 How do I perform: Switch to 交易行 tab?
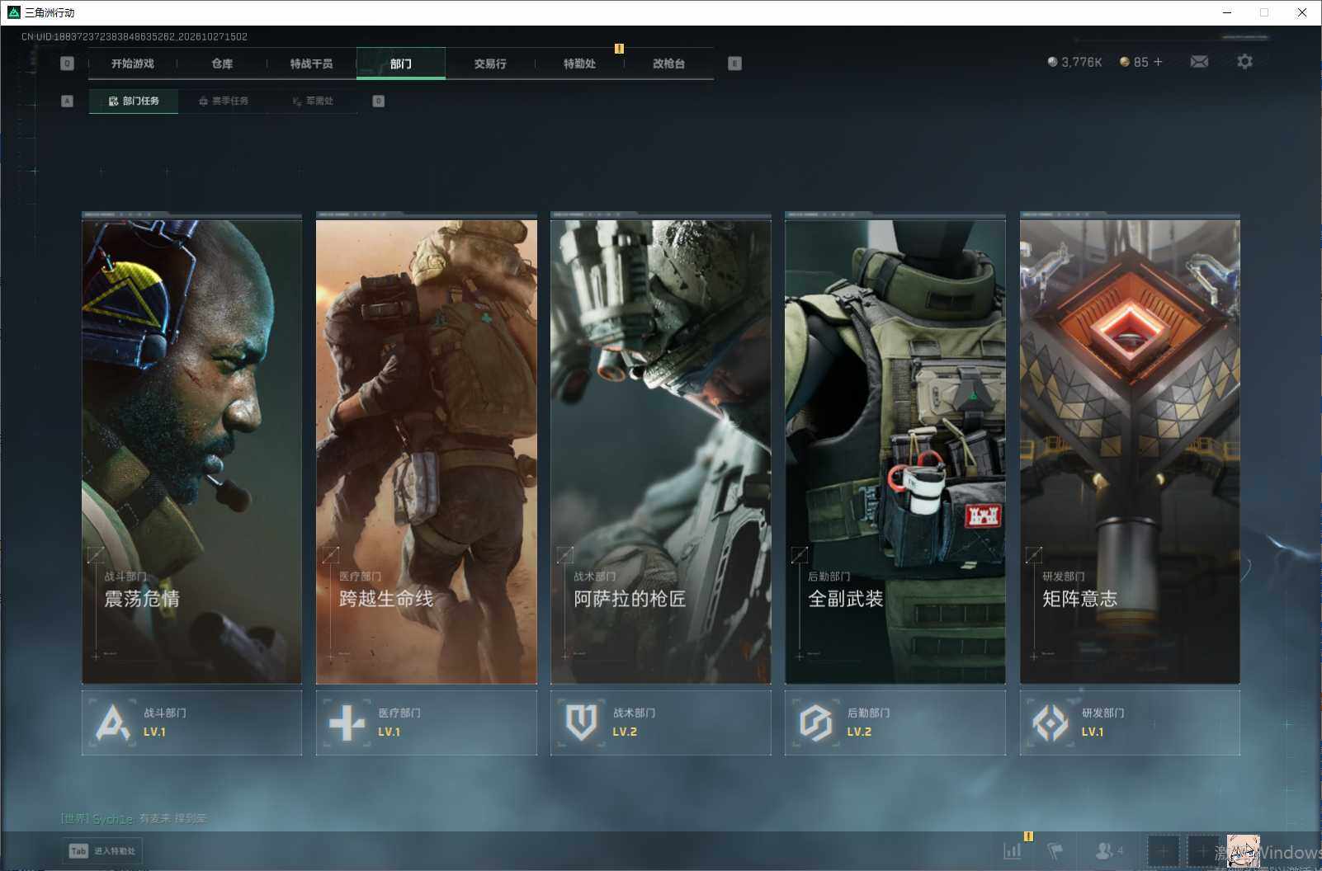click(x=490, y=64)
